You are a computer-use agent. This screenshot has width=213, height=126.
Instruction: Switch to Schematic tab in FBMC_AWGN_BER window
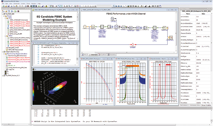pos(93,55)
